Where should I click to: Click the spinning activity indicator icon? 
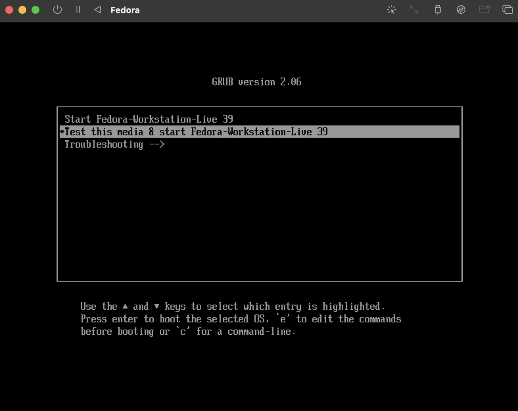[392, 9]
